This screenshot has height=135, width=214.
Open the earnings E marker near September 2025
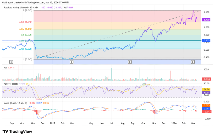coord(129,62)
